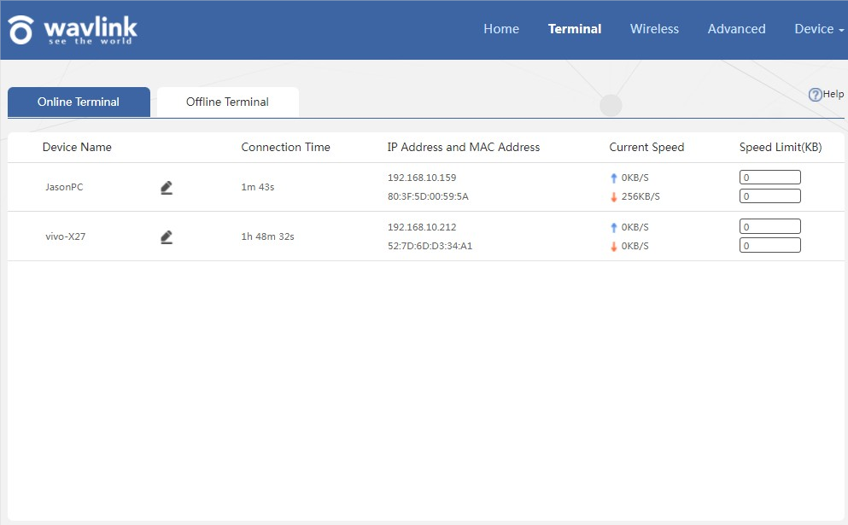848x525 pixels.
Task: Set JasonPC upload speed limit field
Action: (770, 178)
